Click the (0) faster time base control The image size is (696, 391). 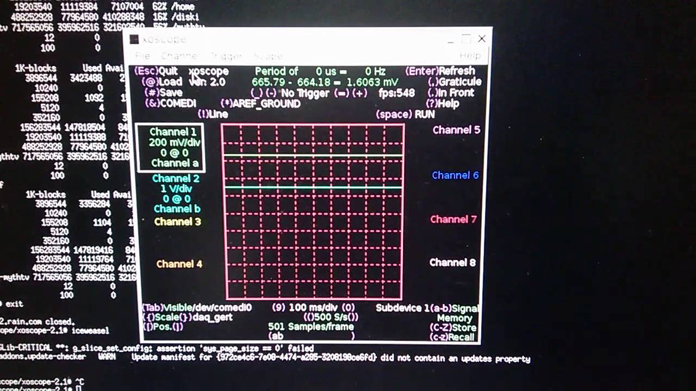pyautogui.click(x=349, y=308)
